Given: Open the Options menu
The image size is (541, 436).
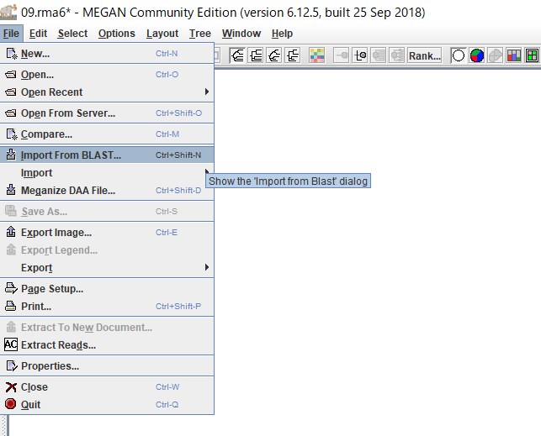Looking at the screenshot, I should [x=117, y=34].
